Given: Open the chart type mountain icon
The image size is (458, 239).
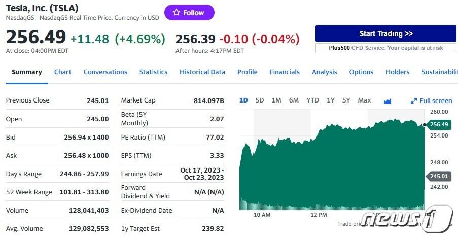Looking at the screenshot, I should point(387,101).
